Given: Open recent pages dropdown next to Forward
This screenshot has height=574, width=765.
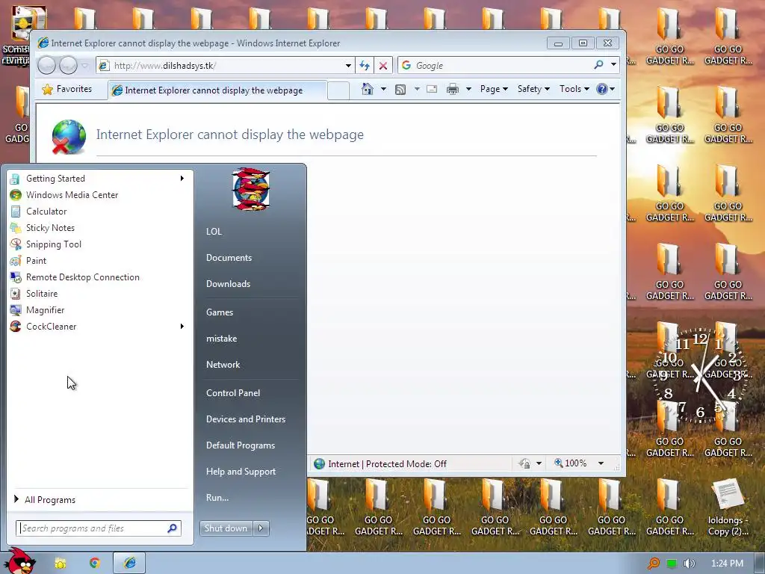Looking at the screenshot, I should [x=85, y=66].
